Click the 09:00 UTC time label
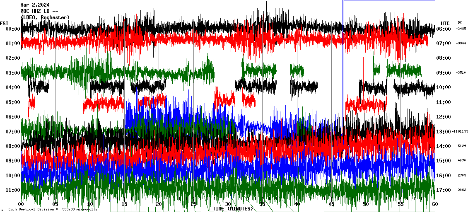Viewport: 468px width, 215px height. point(444,73)
